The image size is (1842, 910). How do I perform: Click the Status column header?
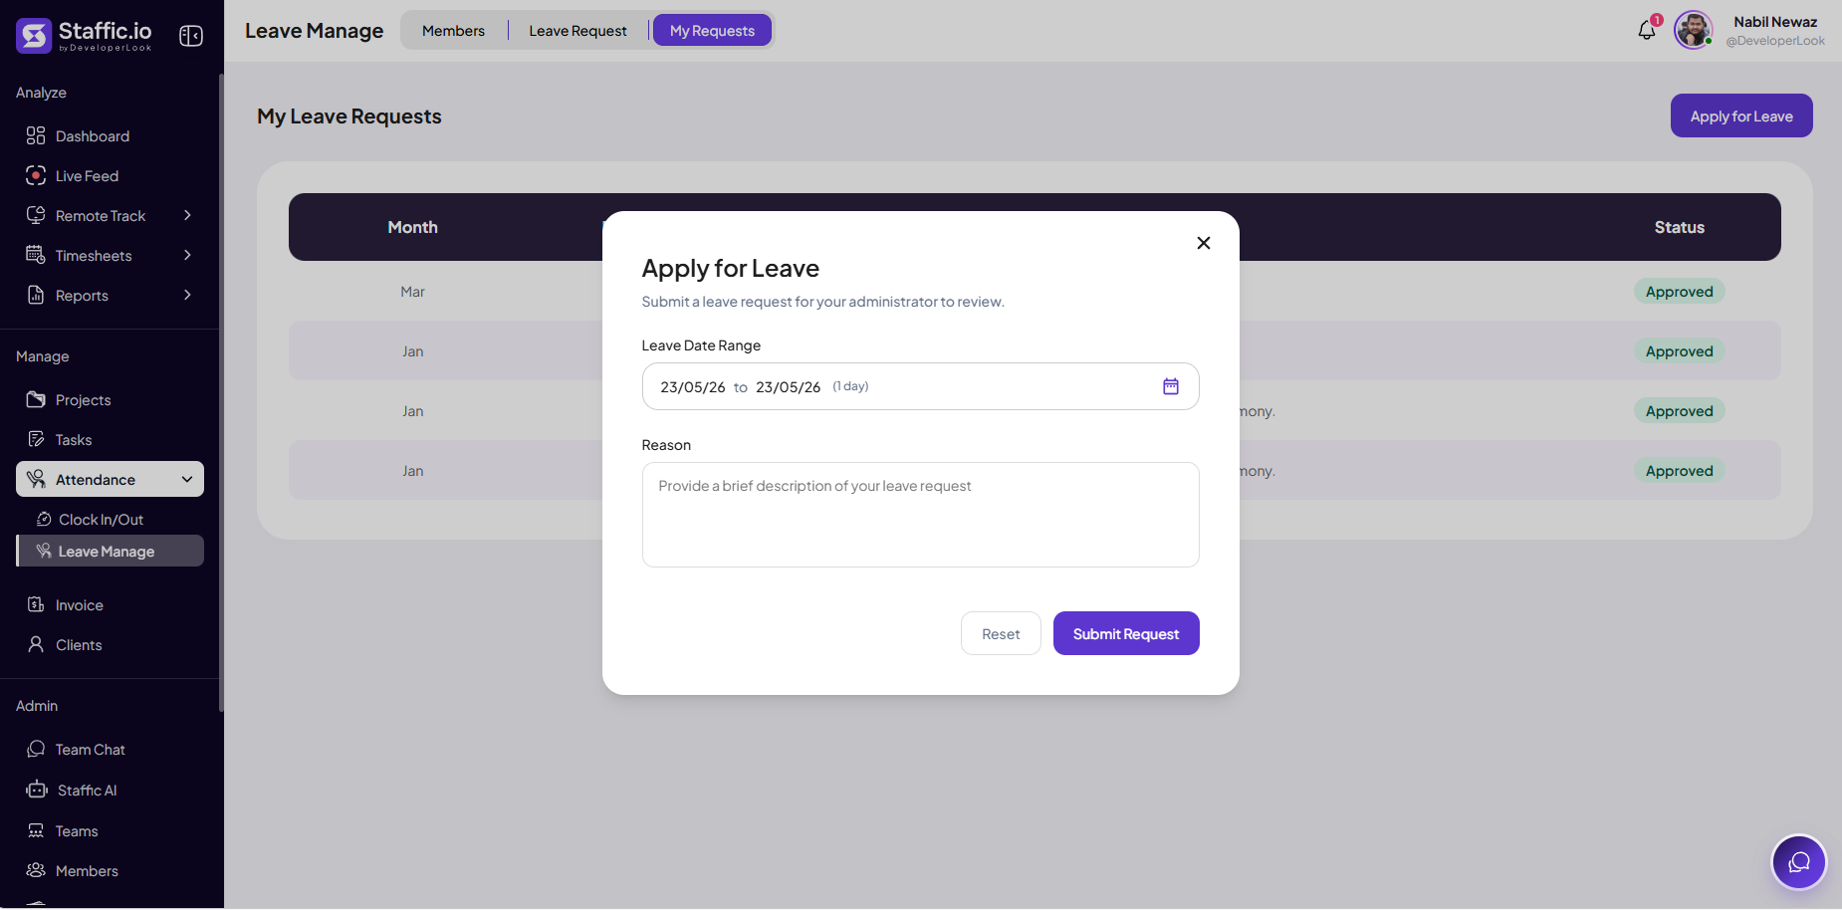pyautogui.click(x=1679, y=227)
